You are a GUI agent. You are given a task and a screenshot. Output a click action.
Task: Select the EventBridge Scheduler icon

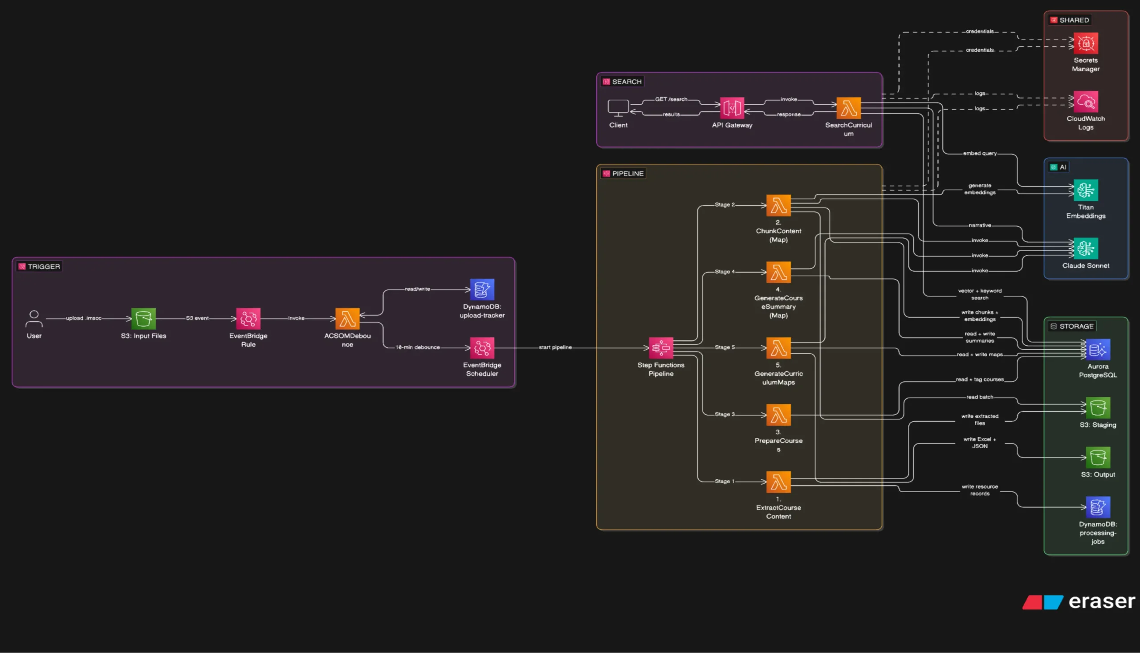[482, 348]
